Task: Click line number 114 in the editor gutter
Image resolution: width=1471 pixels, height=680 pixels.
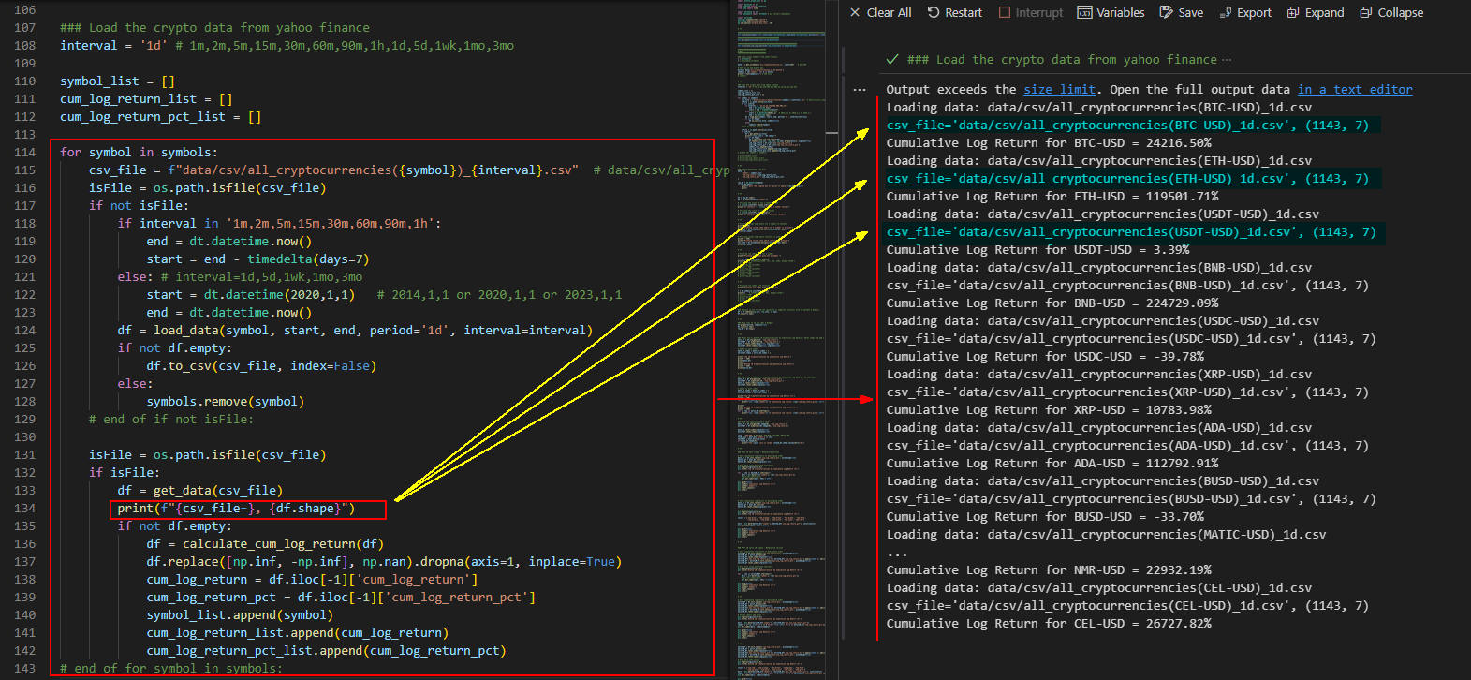Action: (x=25, y=152)
